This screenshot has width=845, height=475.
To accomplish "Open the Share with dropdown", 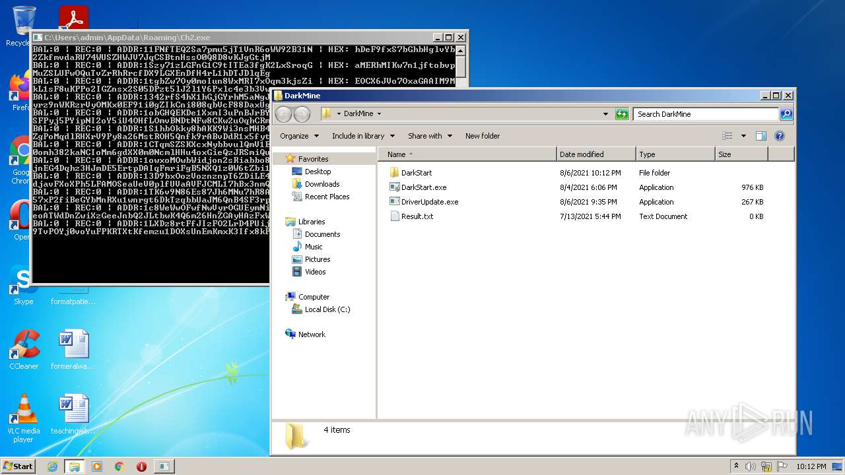I will (x=430, y=136).
